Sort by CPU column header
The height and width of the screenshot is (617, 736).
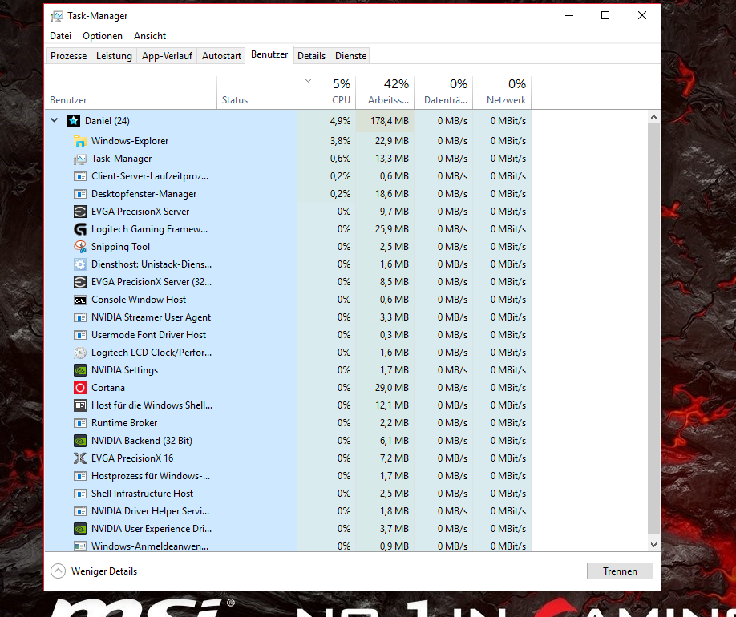pyautogui.click(x=326, y=92)
